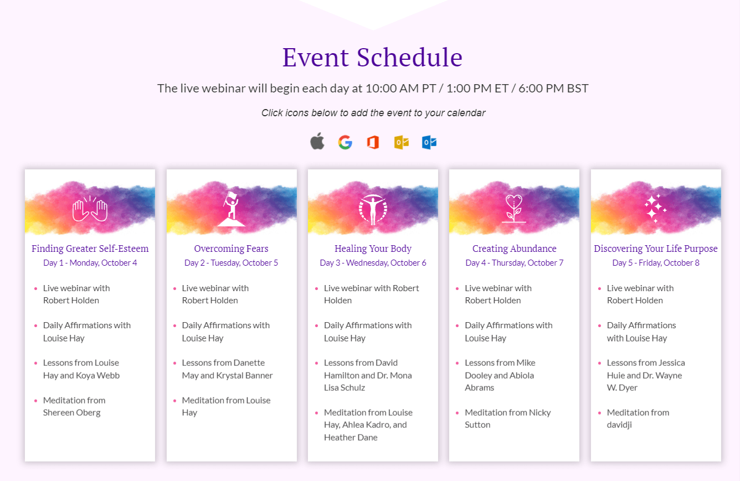
Task: Click Creating Abundance title
Action: tap(515, 249)
